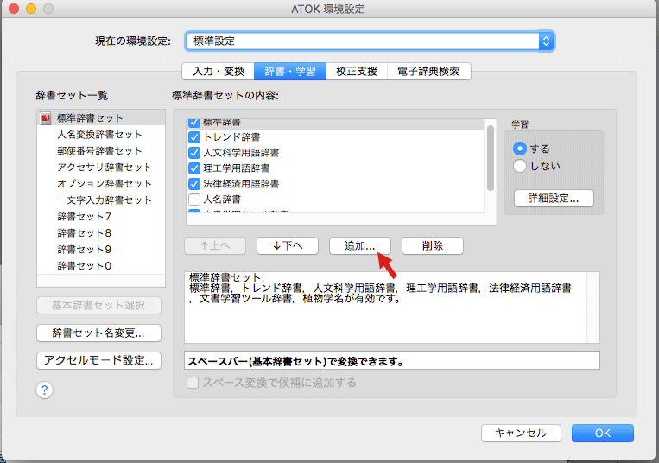Select 辞書セット7 in the list
This screenshot has width=659, height=463.
tap(101, 216)
